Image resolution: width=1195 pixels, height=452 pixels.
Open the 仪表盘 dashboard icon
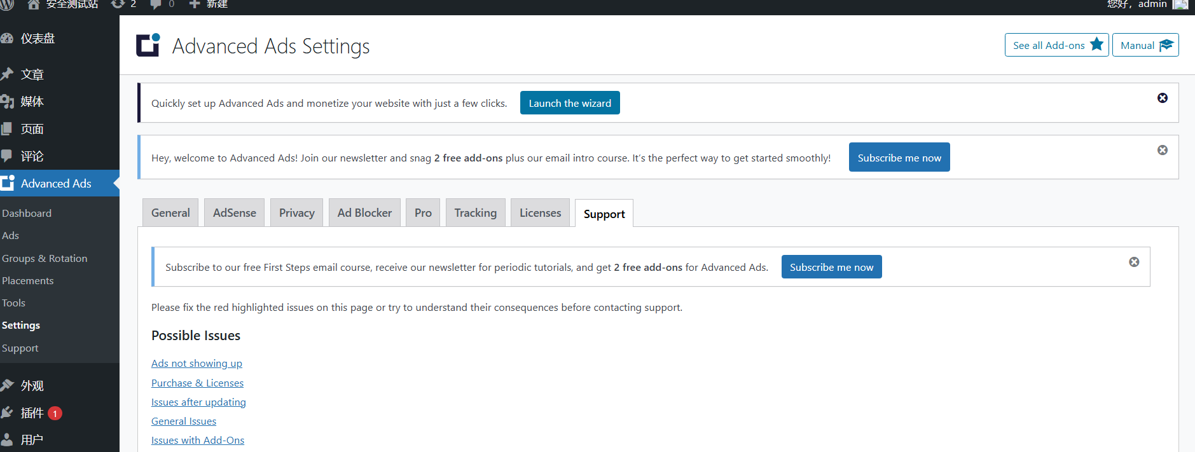7,38
